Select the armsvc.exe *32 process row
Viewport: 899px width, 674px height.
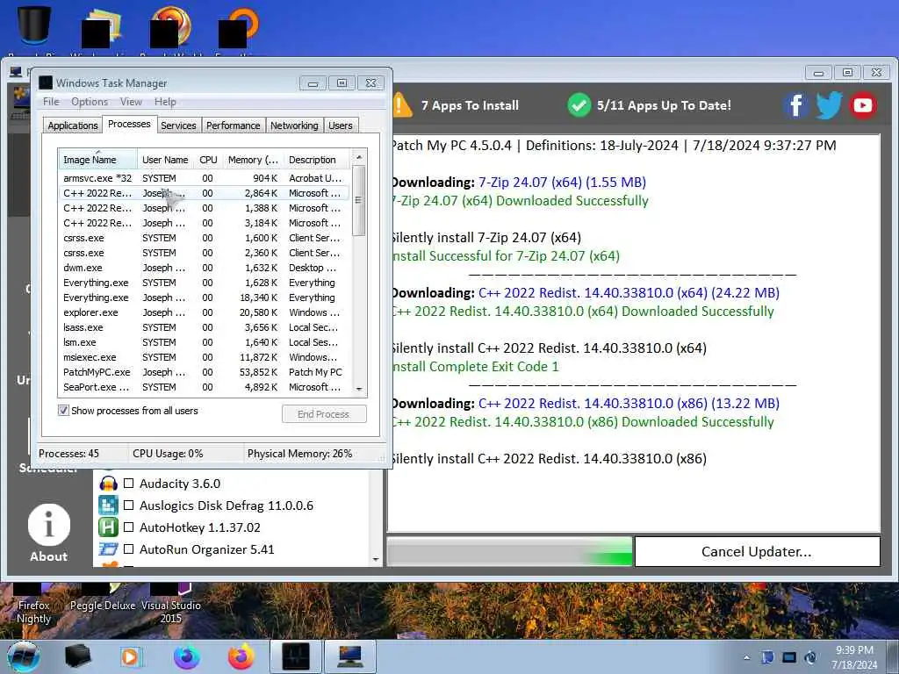coord(203,178)
